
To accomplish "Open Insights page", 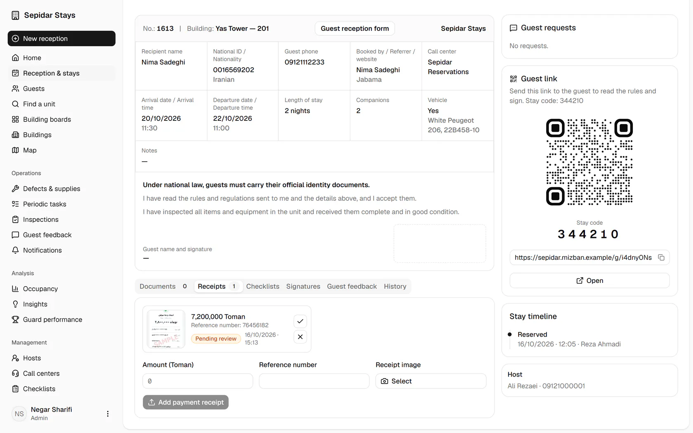I will click(x=61, y=304).
